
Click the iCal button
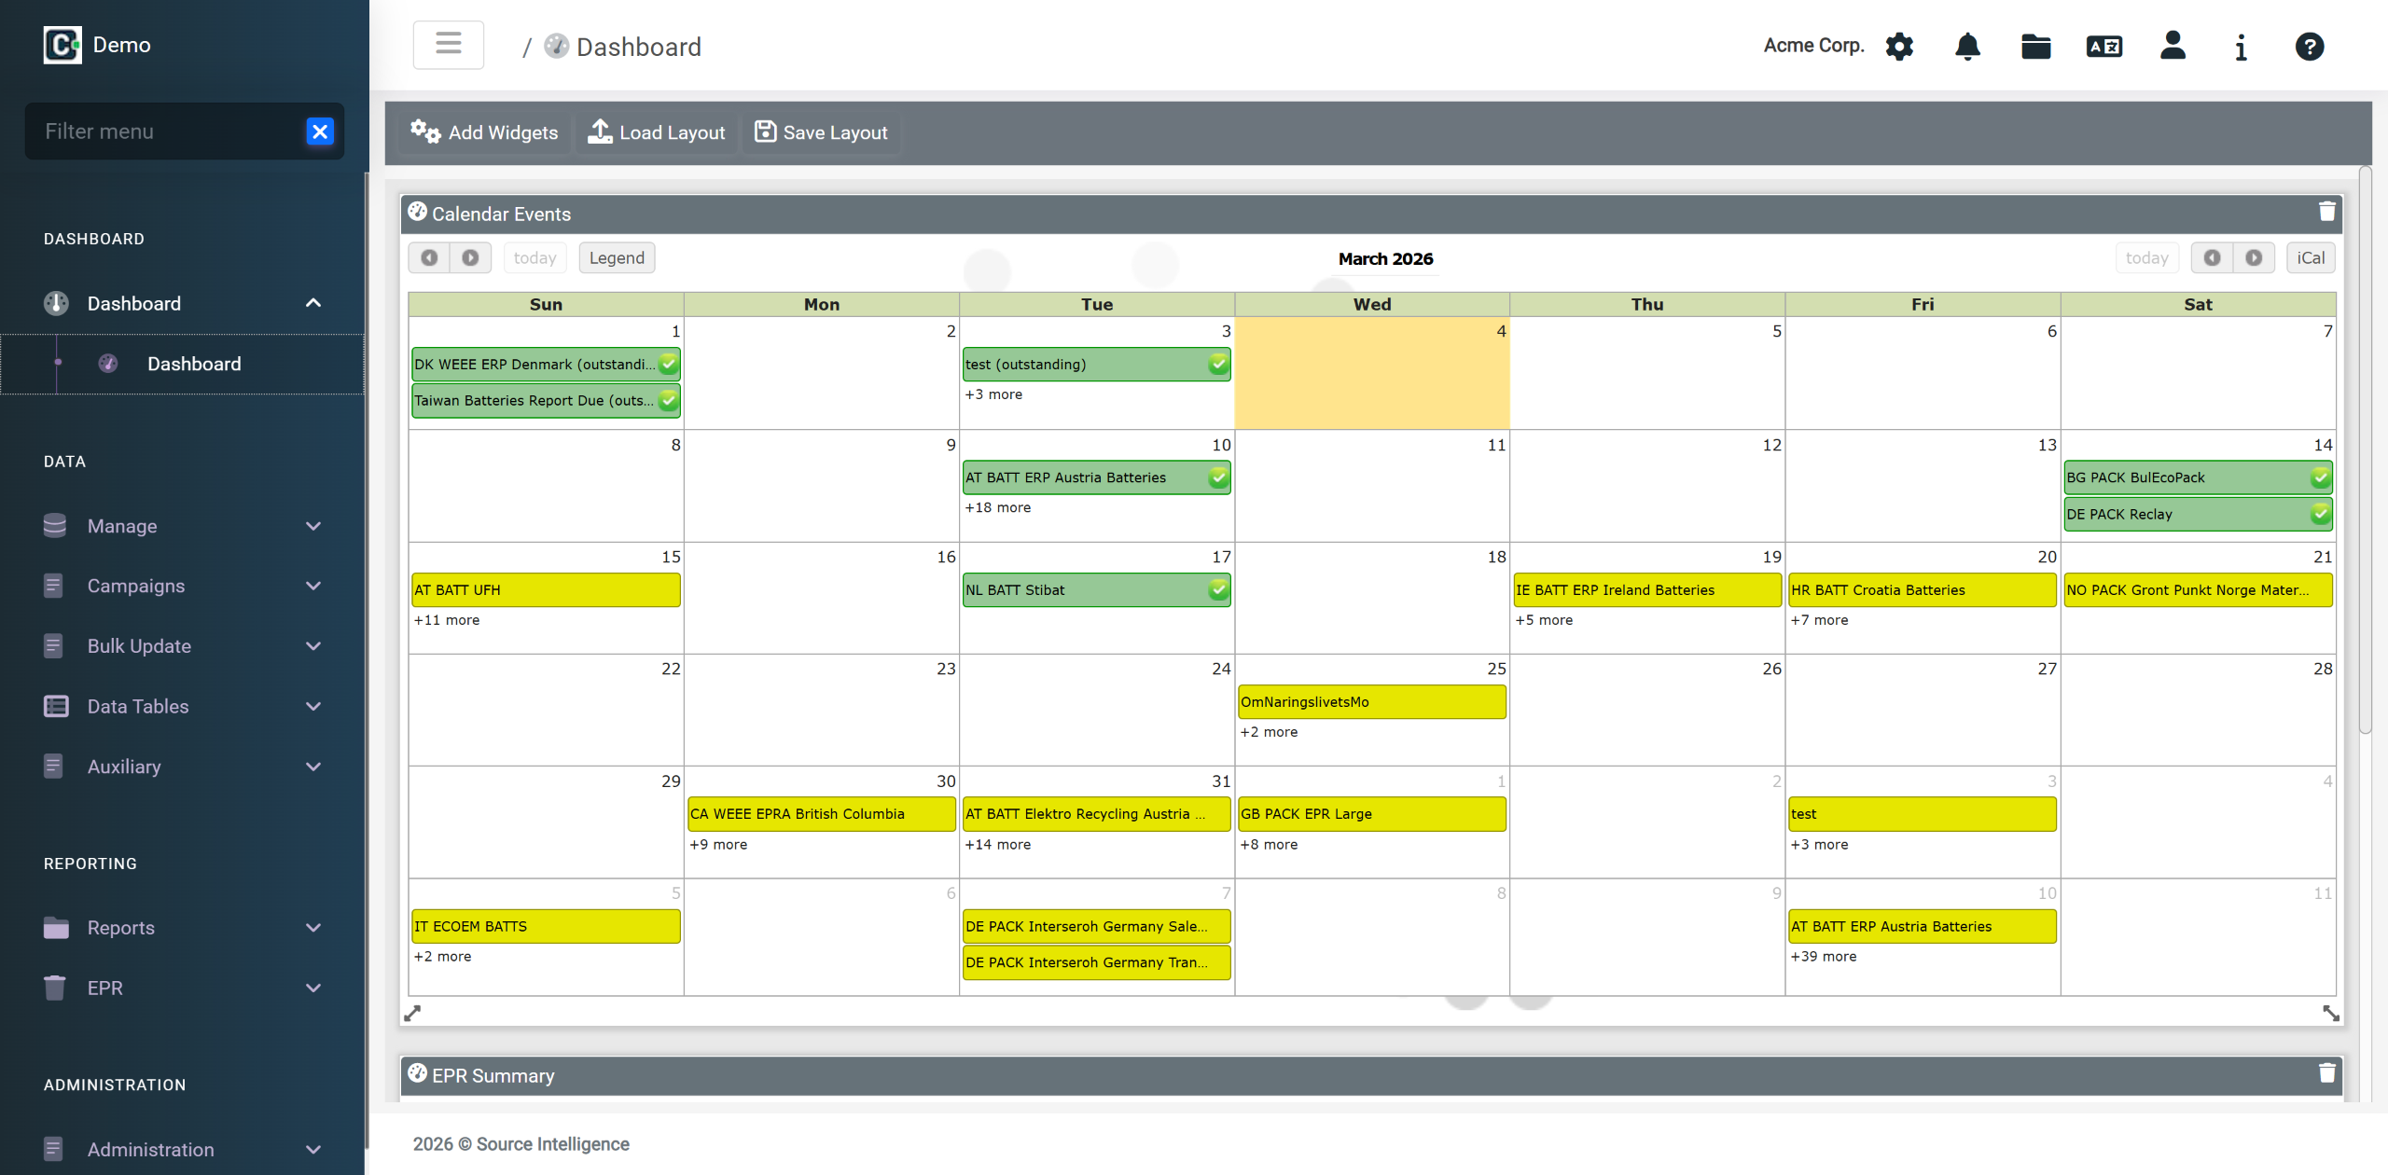point(2310,257)
